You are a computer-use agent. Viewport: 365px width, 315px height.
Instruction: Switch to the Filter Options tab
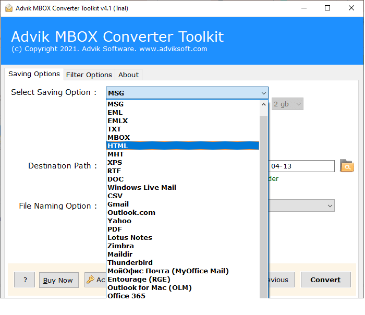tap(89, 75)
